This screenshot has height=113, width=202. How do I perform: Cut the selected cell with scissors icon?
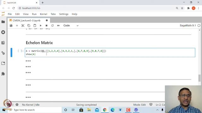point(23,25)
